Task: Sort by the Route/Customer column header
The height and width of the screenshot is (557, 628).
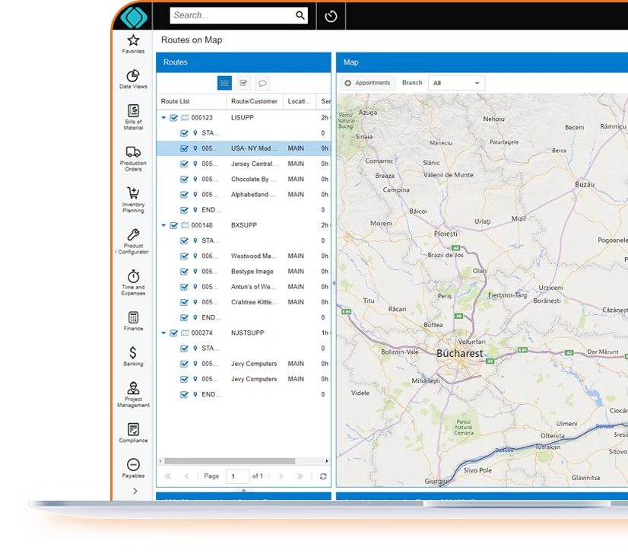Action: point(254,101)
